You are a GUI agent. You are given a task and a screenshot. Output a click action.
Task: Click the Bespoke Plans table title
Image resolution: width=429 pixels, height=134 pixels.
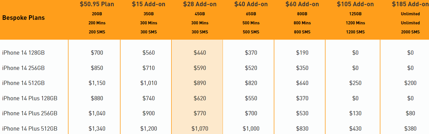click(x=23, y=18)
